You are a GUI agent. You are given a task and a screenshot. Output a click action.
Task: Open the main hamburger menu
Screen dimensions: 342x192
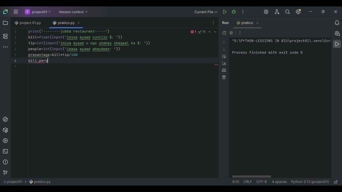pos(16,12)
